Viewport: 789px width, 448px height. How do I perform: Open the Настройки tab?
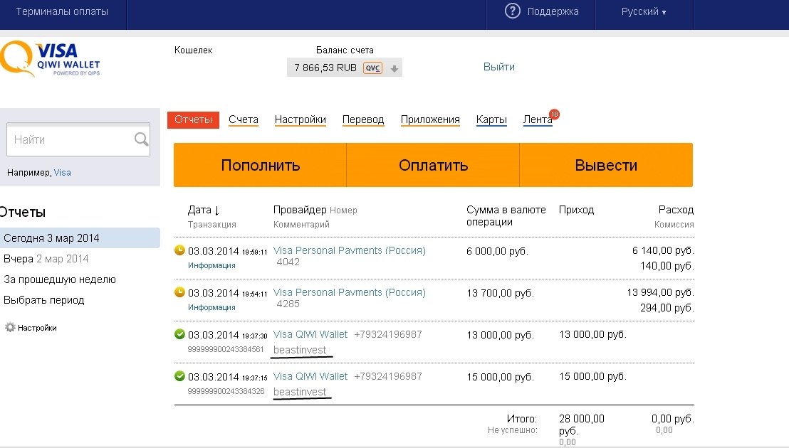tap(301, 119)
